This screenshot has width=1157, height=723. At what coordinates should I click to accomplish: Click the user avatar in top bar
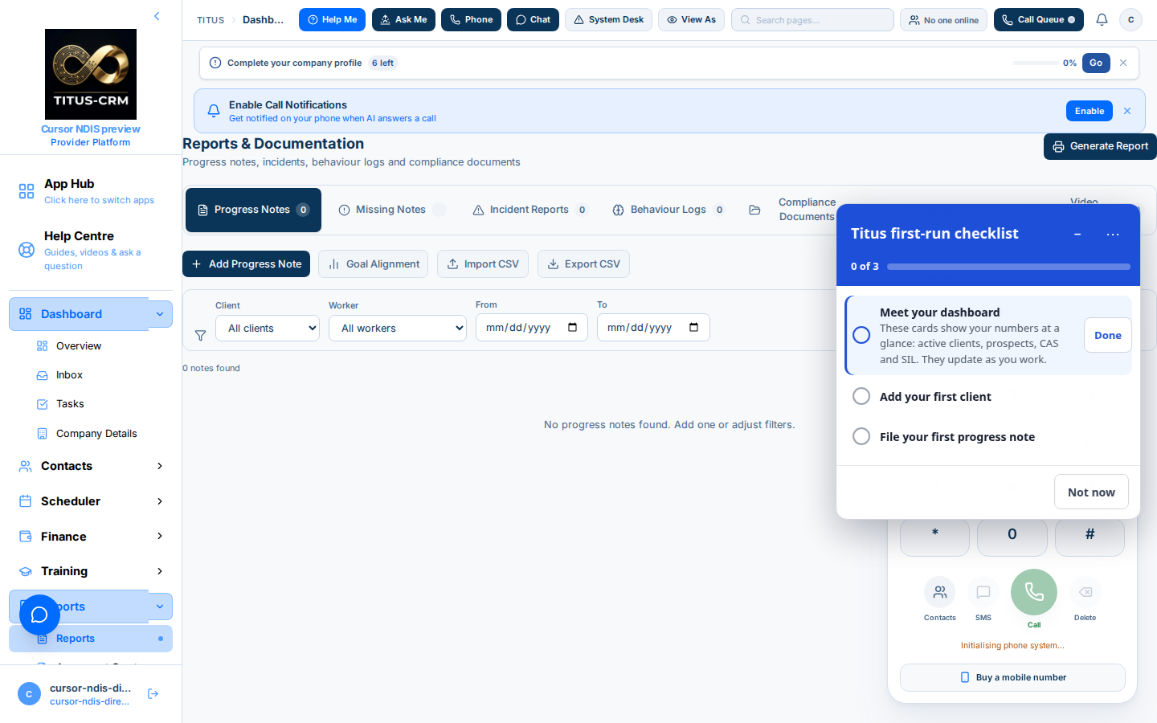point(1130,19)
